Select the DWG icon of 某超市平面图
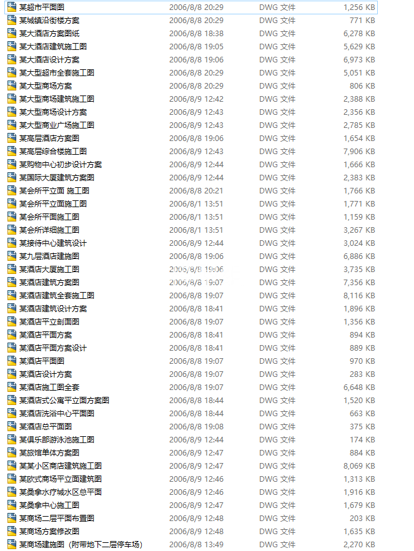The height and width of the screenshot is (551, 414). (x=12, y=7)
